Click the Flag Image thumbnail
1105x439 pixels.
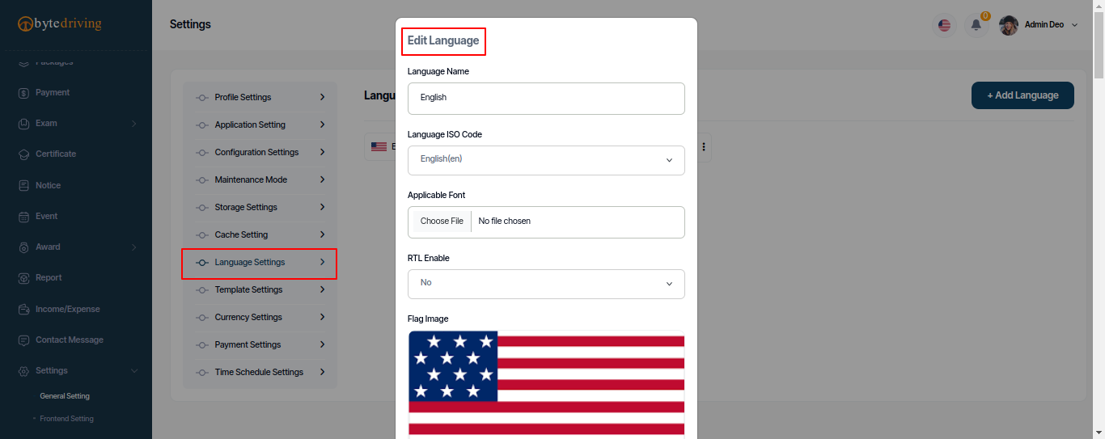coord(546,385)
